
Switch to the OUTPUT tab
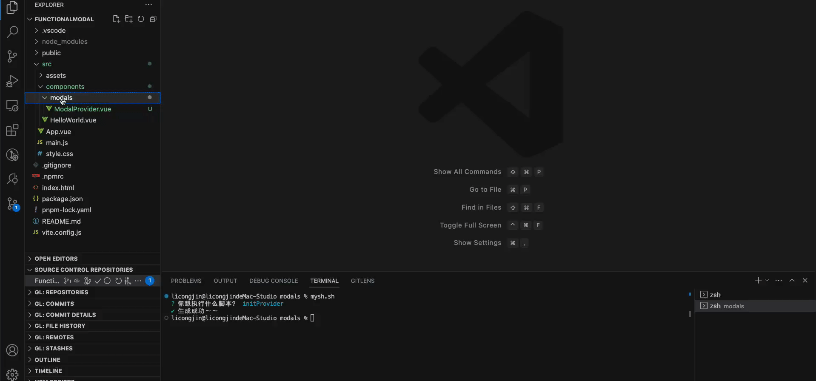(225, 281)
